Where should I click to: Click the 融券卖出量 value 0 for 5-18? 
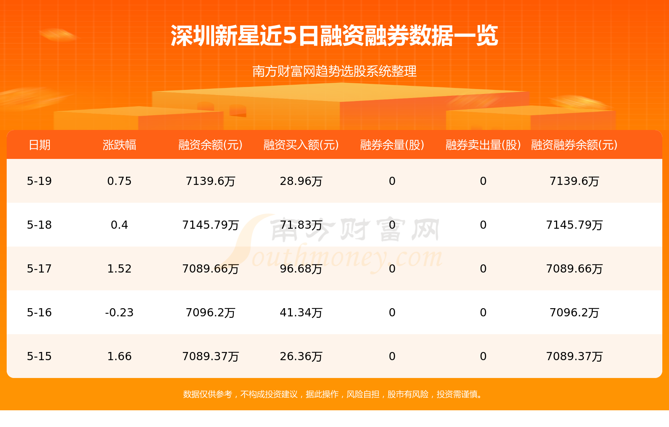pos(483,225)
